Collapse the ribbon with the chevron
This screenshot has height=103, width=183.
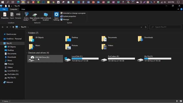[178, 9]
